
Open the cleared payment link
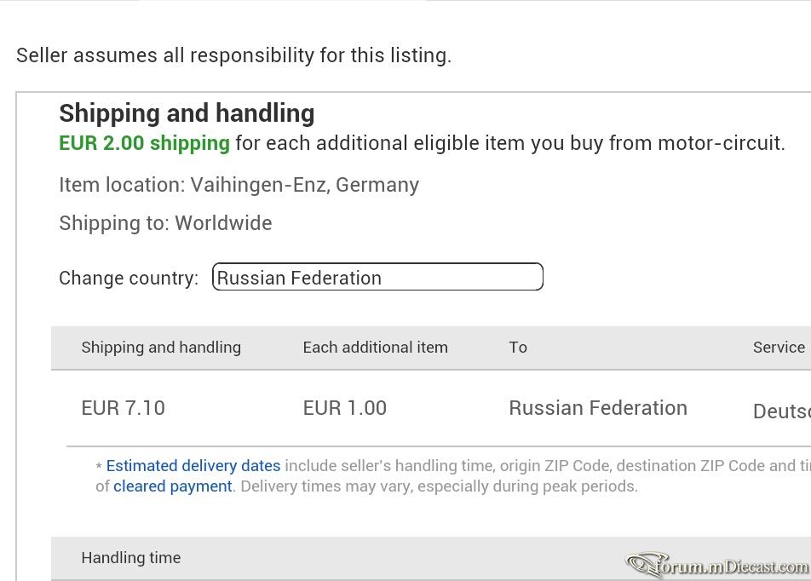pos(173,486)
